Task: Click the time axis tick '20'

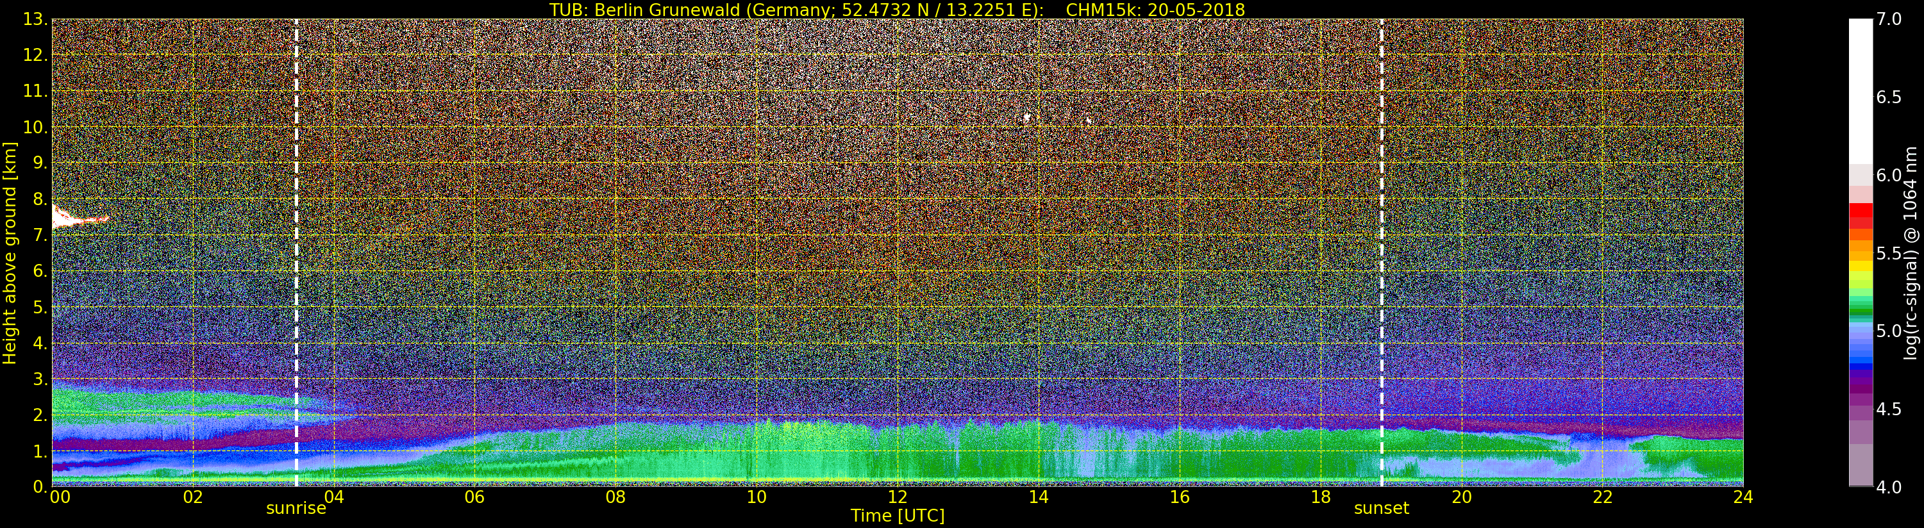Action: 1462,497
